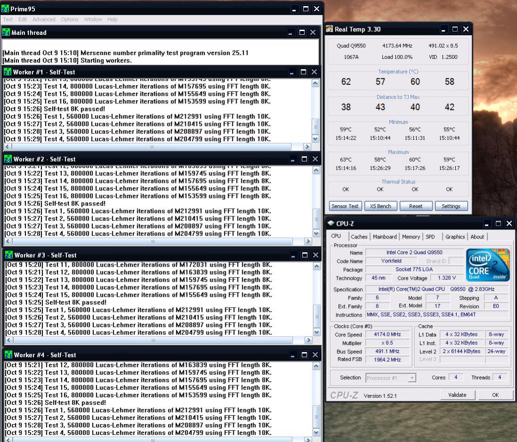Click the Intel Core 2 Quad logo
The image size is (517, 442).
pos(488,264)
